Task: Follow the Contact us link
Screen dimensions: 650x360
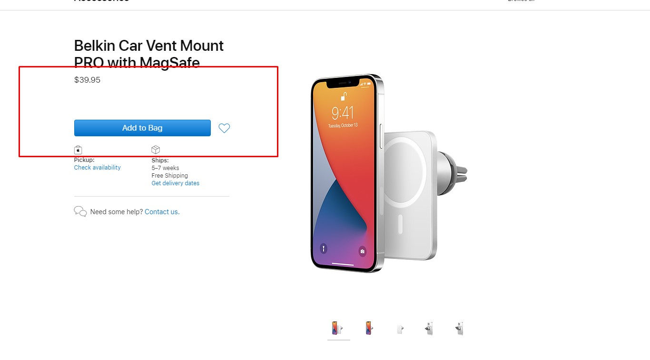Action: coord(161,212)
